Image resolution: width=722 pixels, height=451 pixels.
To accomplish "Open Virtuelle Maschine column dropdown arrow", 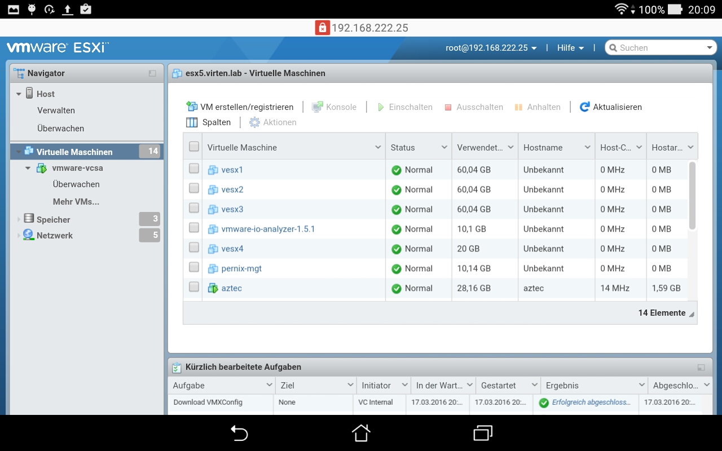I will pos(378,147).
